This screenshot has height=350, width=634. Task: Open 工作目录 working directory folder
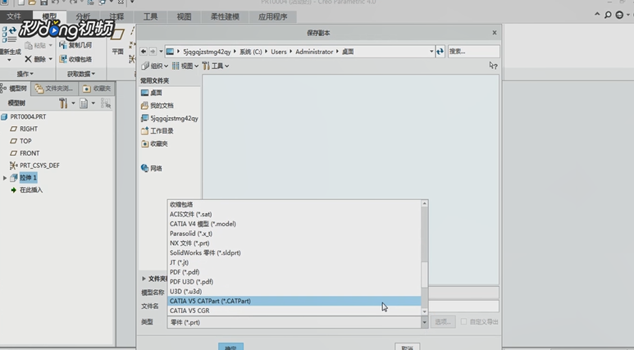click(x=157, y=131)
